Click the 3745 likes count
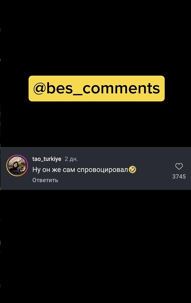The width and height of the screenshot is (191, 303). [x=179, y=176]
